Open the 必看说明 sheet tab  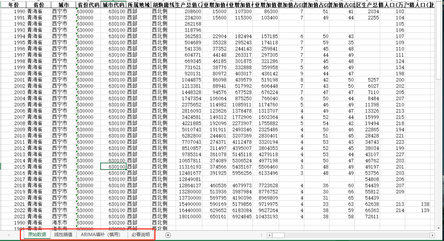pyautogui.click(x=141, y=235)
